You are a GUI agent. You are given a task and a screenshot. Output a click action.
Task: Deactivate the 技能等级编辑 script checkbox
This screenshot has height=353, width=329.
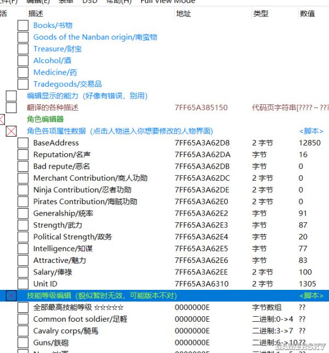pyautogui.click(x=12, y=295)
